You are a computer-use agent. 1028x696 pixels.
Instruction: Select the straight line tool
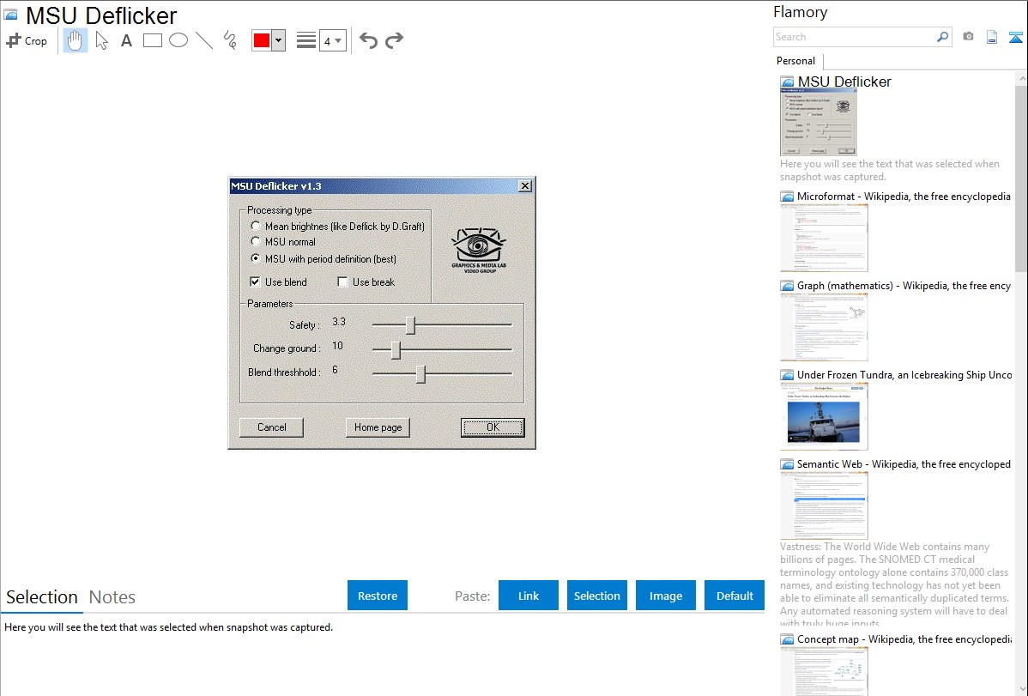pyautogui.click(x=204, y=40)
